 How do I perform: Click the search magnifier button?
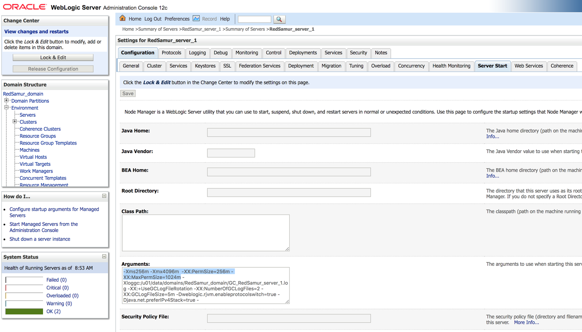[279, 19]
